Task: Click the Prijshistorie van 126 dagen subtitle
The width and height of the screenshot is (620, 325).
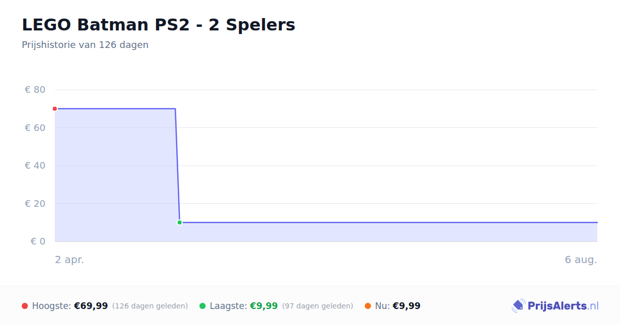Action: (x=85, y=45)
